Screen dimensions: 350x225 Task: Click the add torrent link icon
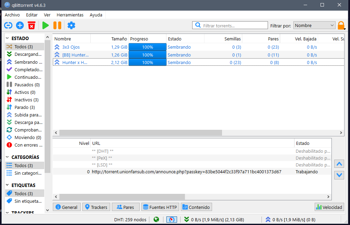[x=8, y=25]
